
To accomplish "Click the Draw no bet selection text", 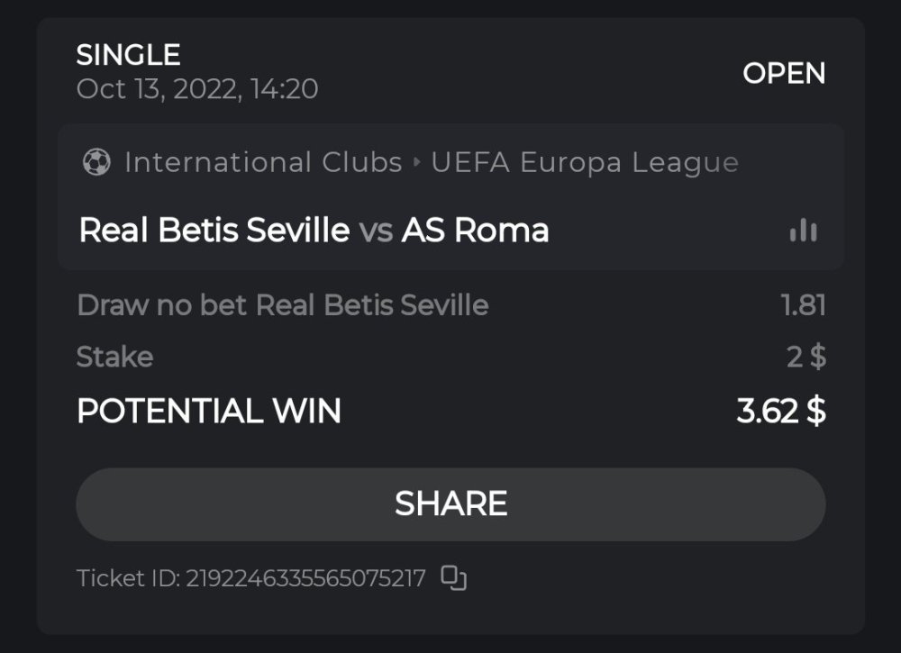I will click(x=282, y=305).
